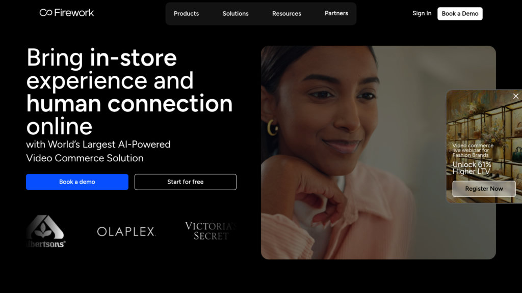Click the blue Book a demo button
Viewport: 522px width, 293px height.
point(77,182)
